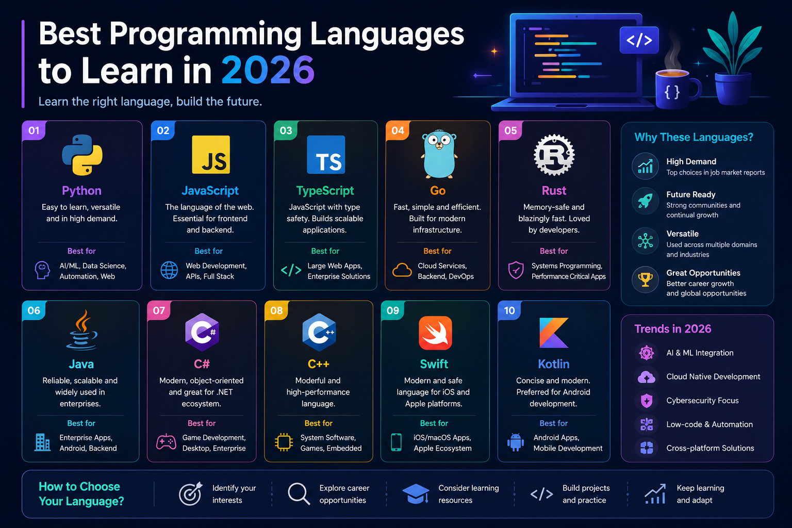Click the Low-code & Automation blocks icon

pos(647,424)
